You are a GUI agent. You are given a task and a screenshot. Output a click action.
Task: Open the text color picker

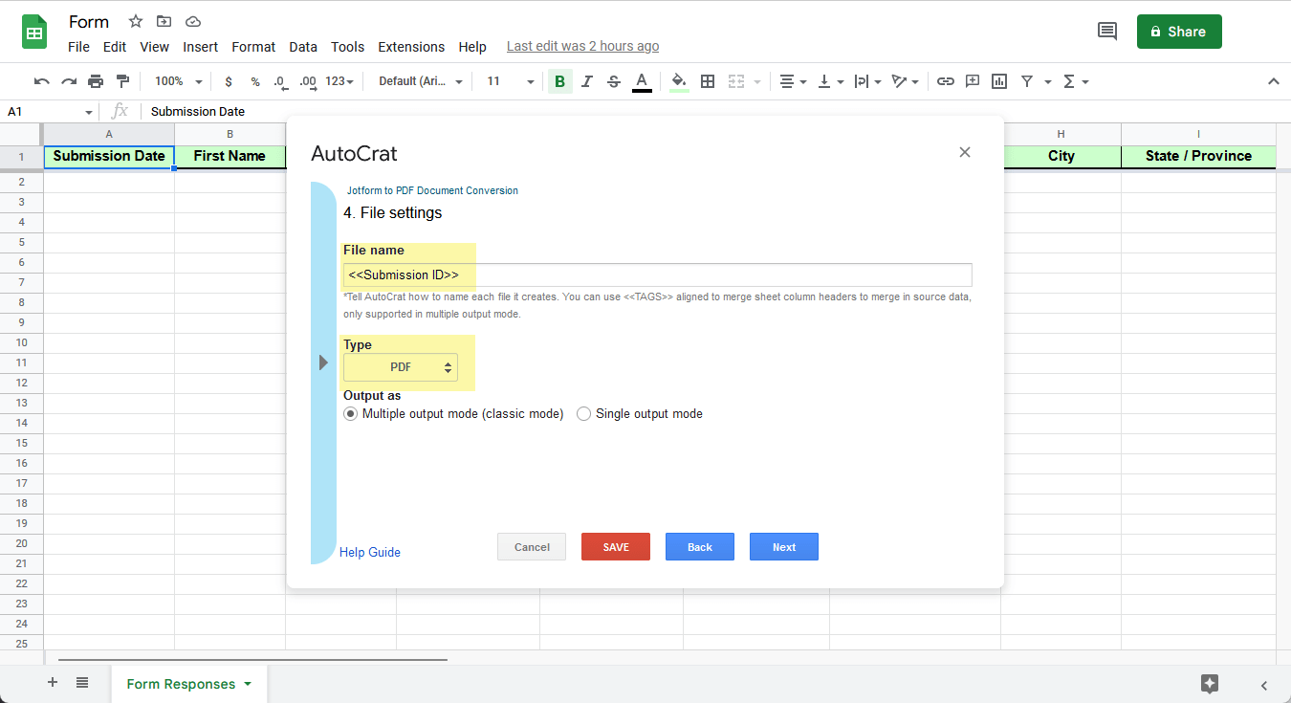[642, 81]
